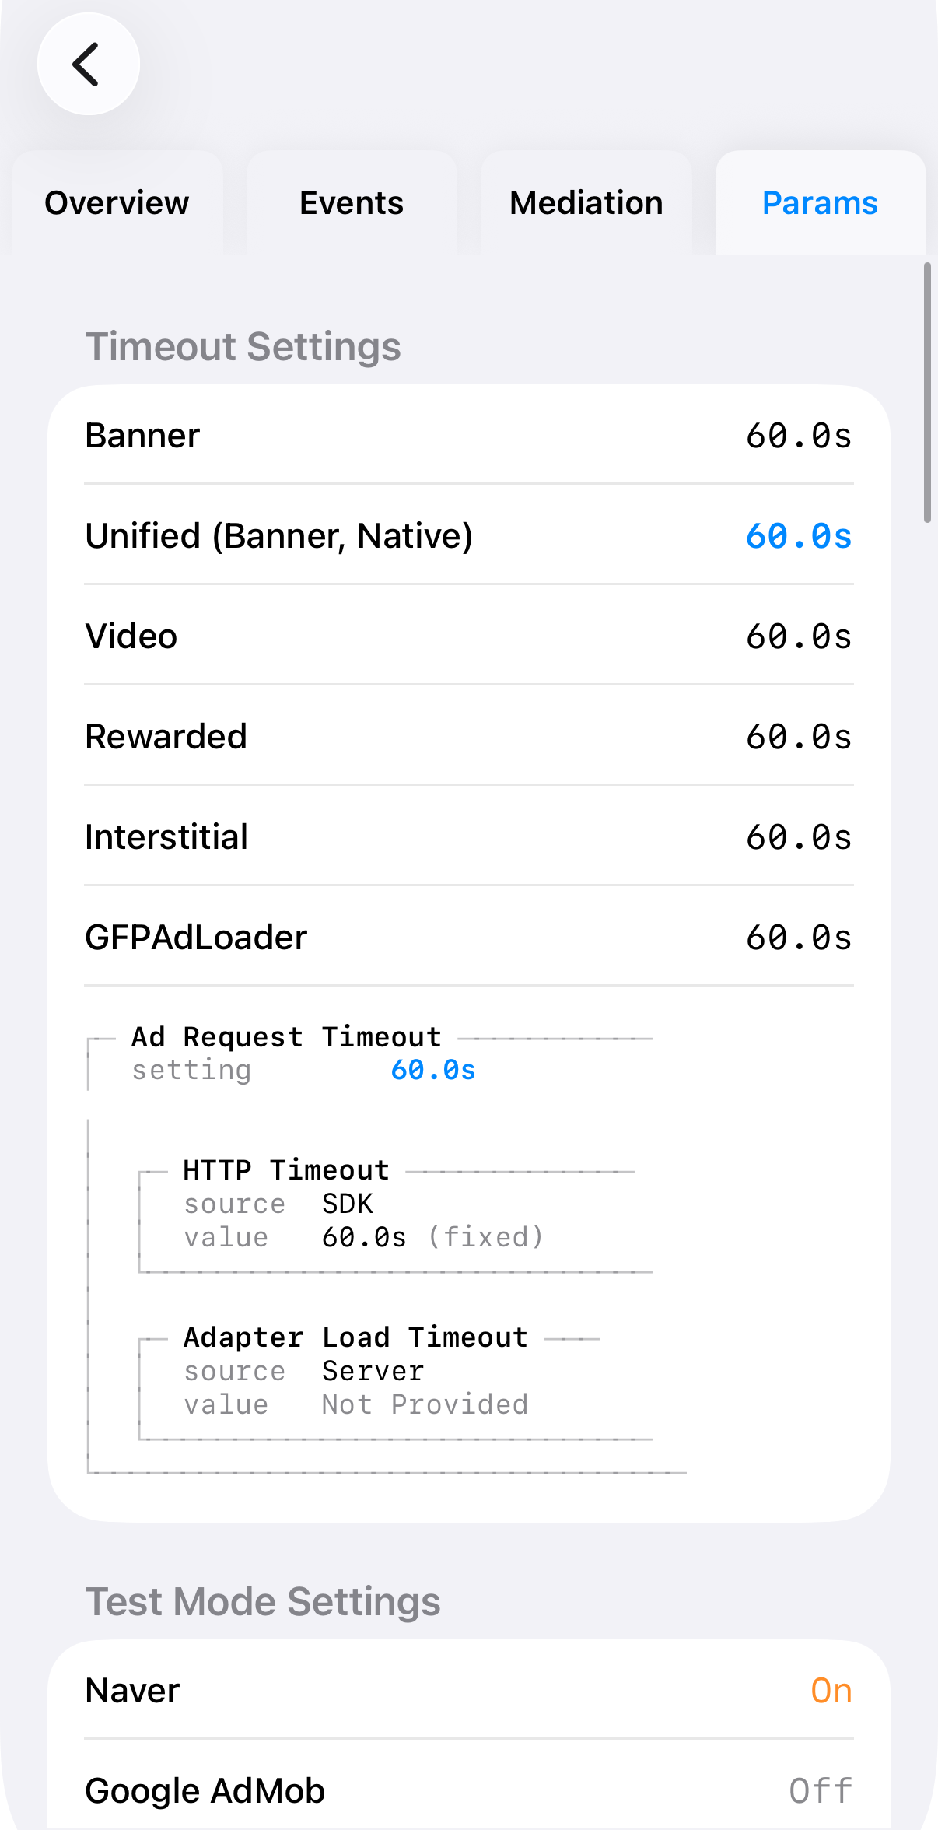Tap the HTTP Timeout box
The height and width of the screenshot is (1830, 938).
click(394, 1220)
